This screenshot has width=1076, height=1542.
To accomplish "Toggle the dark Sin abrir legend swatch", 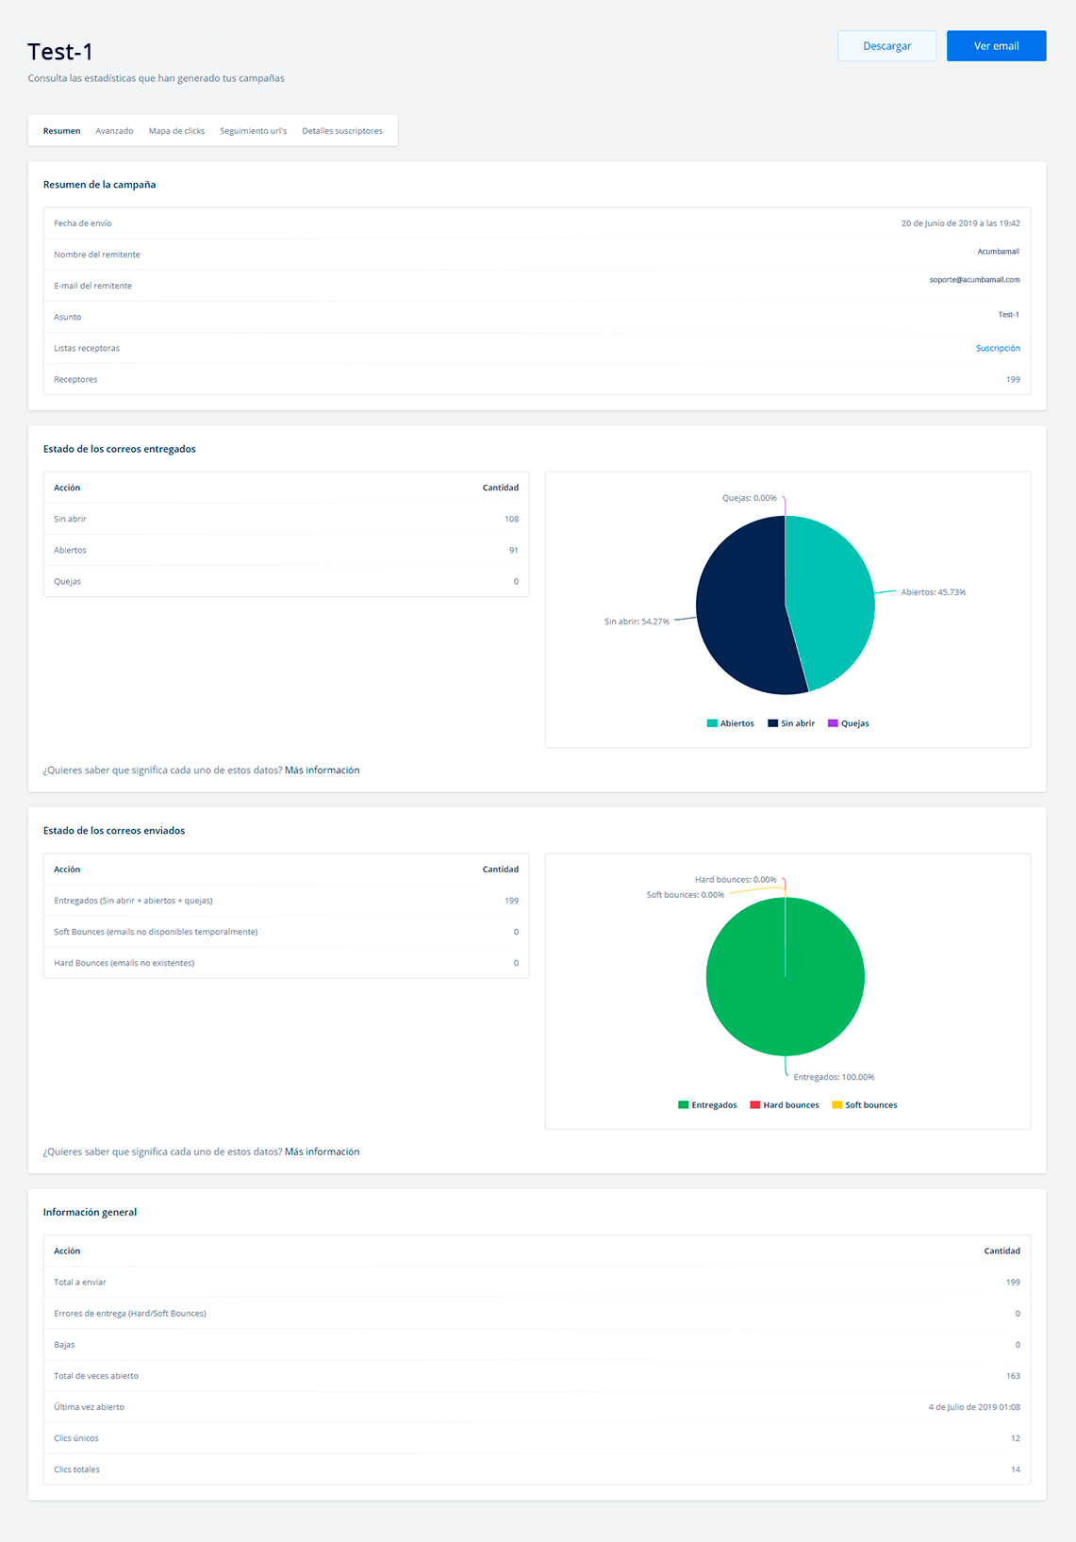I will coord(772,723).
